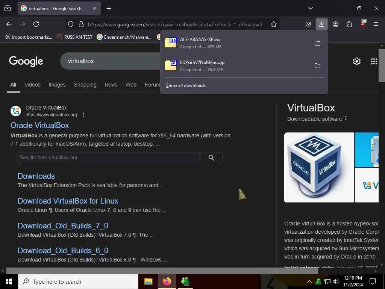Screen dimensions: 385x289
Task: Expand the list all tabs chevron
Action: [310, 8]
